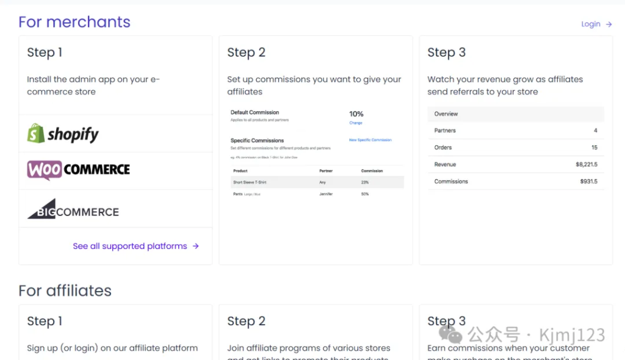Select the Orders row in Overview

tap(516, 148)
